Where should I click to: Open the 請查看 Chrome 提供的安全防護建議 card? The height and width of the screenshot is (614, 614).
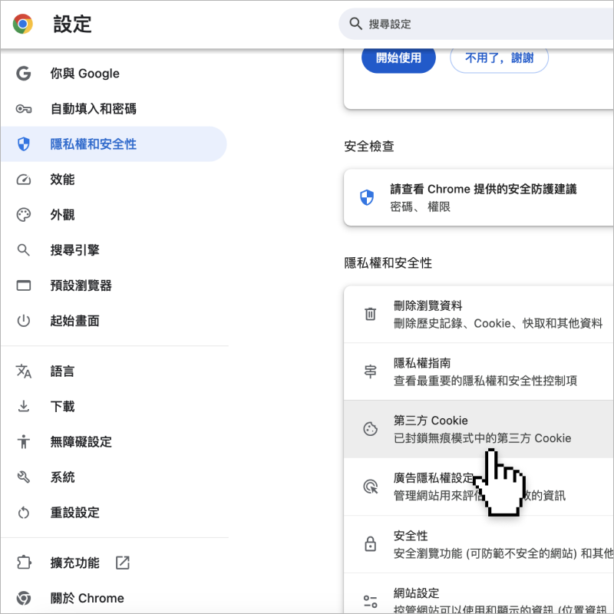tap(478, 197)
